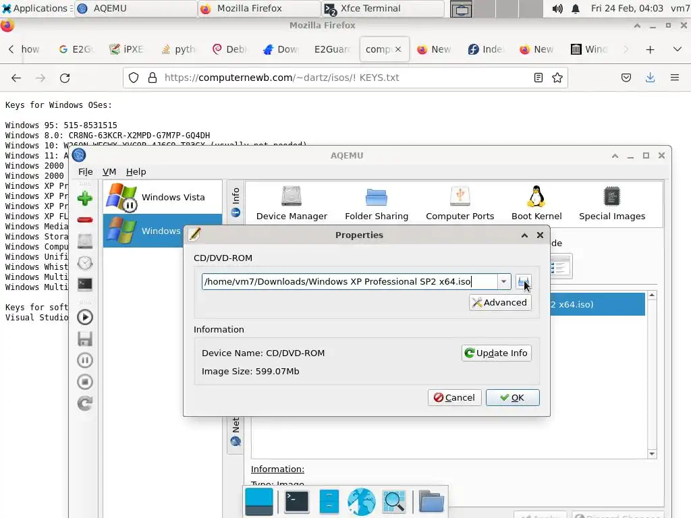Roll up the Properties dialog
Screen dimensions: 691x518
point(524,235)
